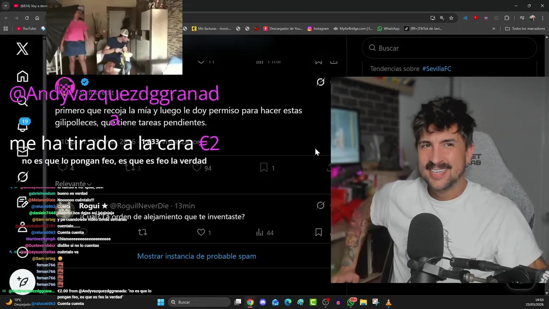The height and width of the screenshot is (309, 549).
Task: Expand the Relevante sort dropdown
Action: coord(73,184)
